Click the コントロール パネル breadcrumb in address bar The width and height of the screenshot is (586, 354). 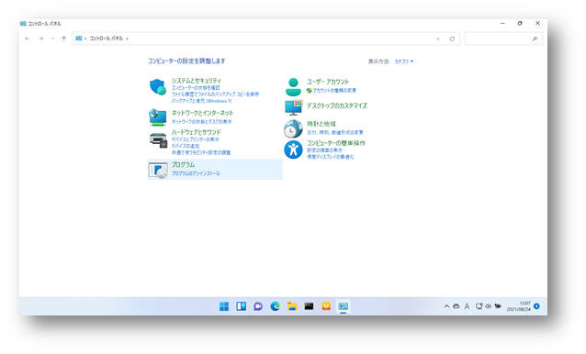point(107,39)
